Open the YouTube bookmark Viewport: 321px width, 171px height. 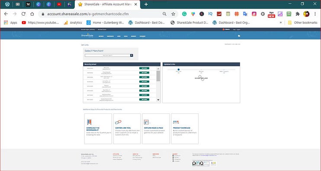pos(40,23)
